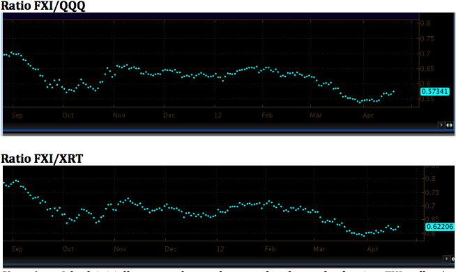
Task: Click the Oct label on the FXI/QQQ axis
Action: pos(68,115)
